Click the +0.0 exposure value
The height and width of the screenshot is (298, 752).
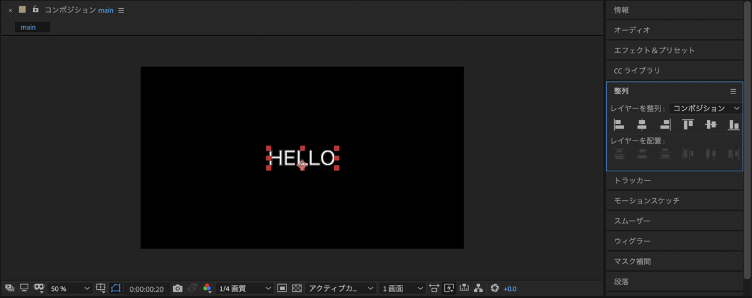509,289
